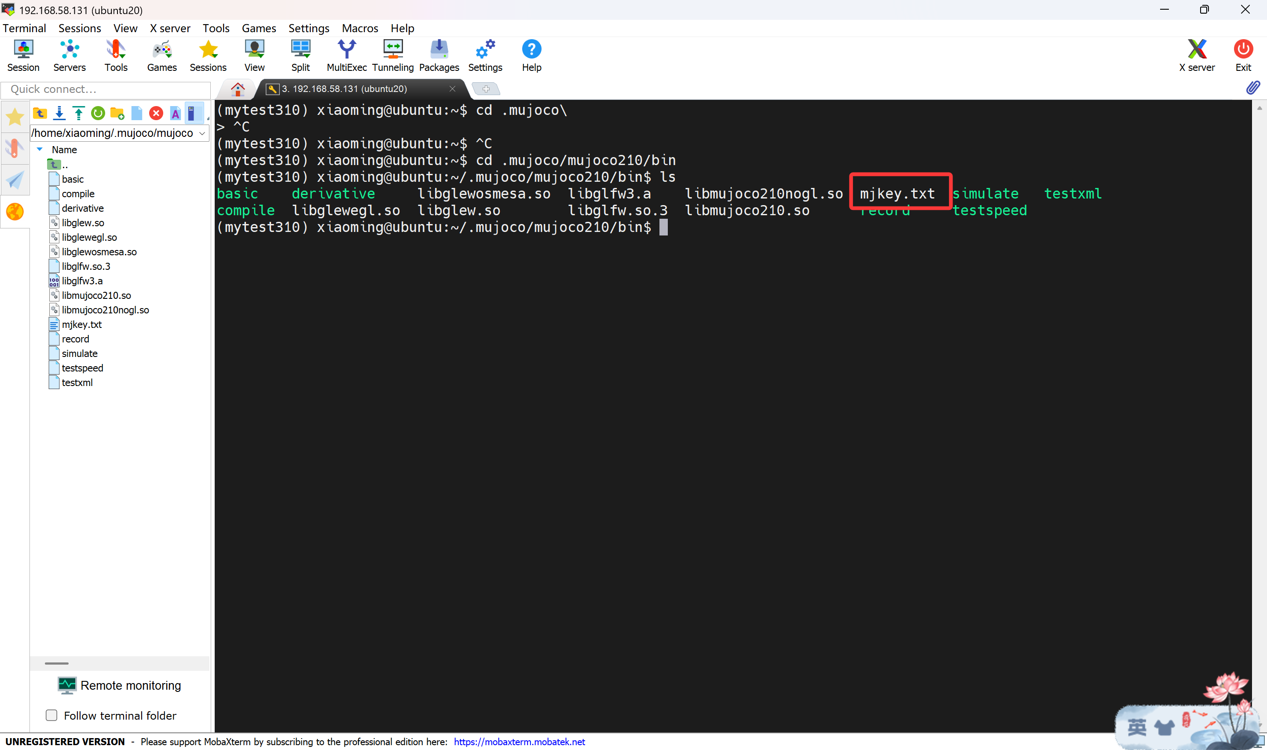This screenshot has height=750, width=1267.
Task: Click Remote monitoring button
Action: [x=120, y=685]
